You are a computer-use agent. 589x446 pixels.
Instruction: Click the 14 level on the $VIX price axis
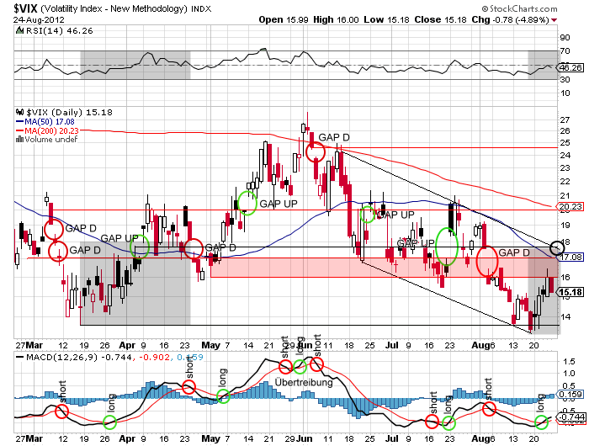tap(565, 316)
